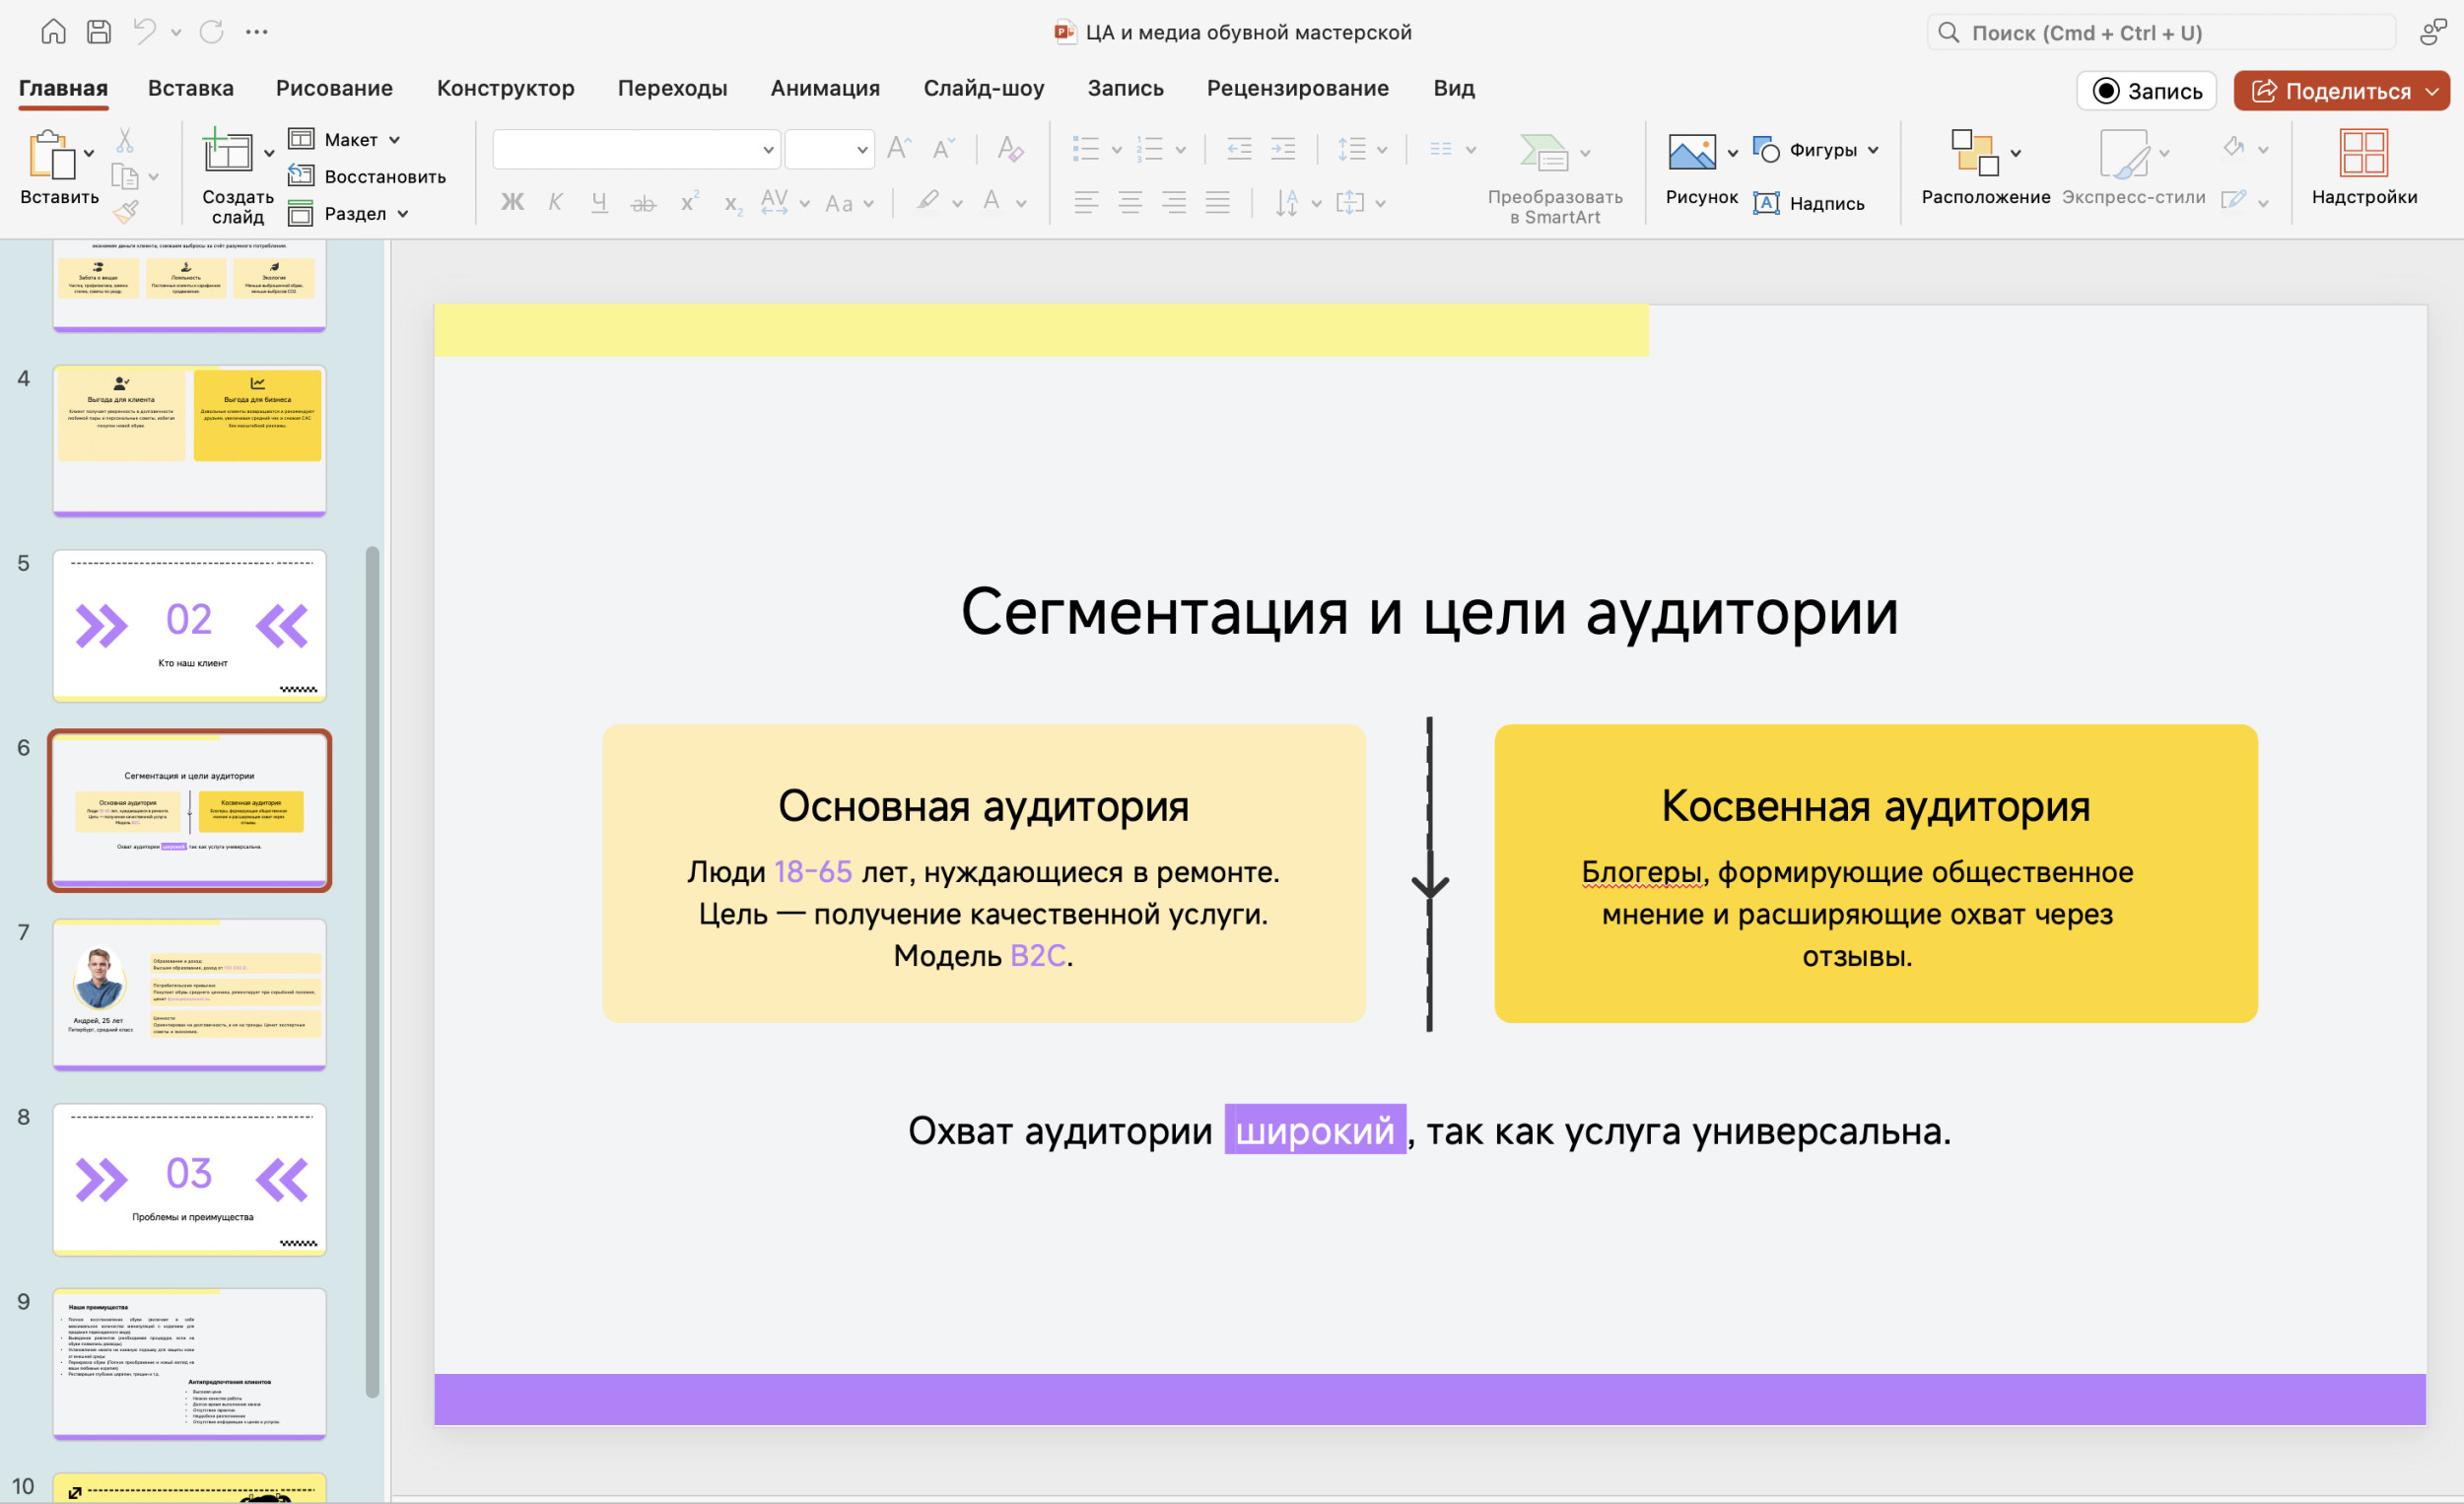Viewport: 2464px width, 1504px height.
Task: Toggle italic К formatting
Action: (x=555, y=203)
